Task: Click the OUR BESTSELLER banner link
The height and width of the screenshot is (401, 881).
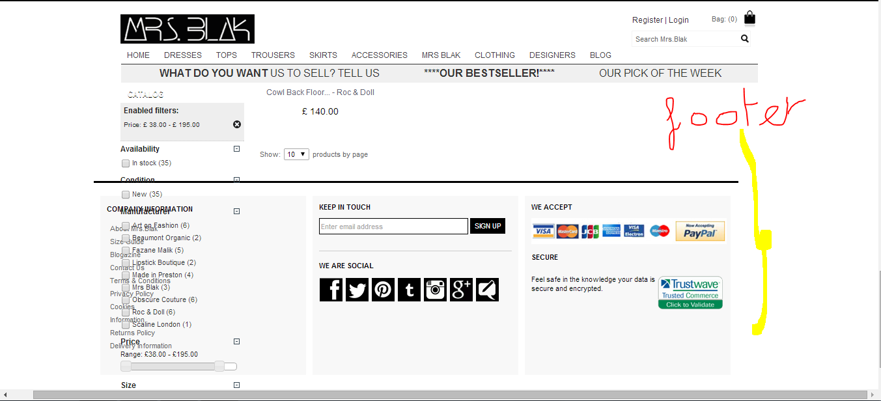Action: click(489, 73)
